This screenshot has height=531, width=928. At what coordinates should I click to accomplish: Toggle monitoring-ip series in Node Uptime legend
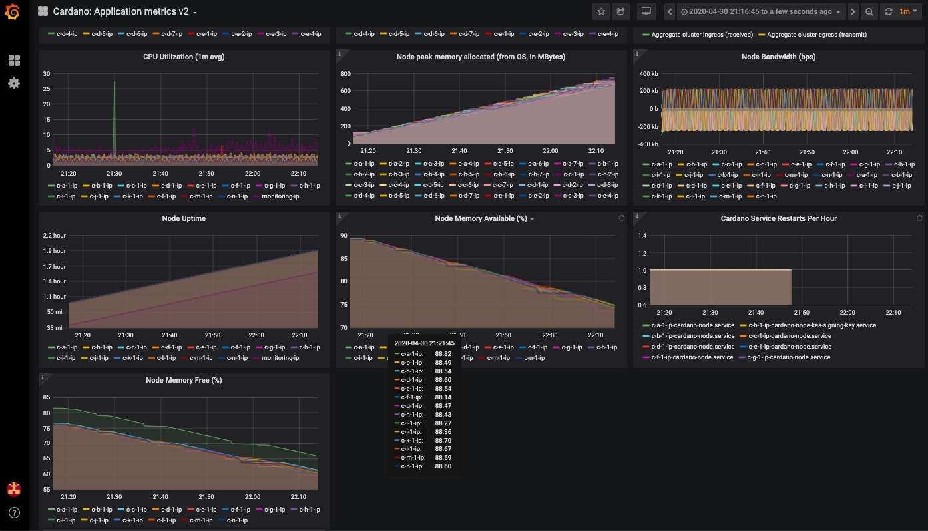click(279, 358)
